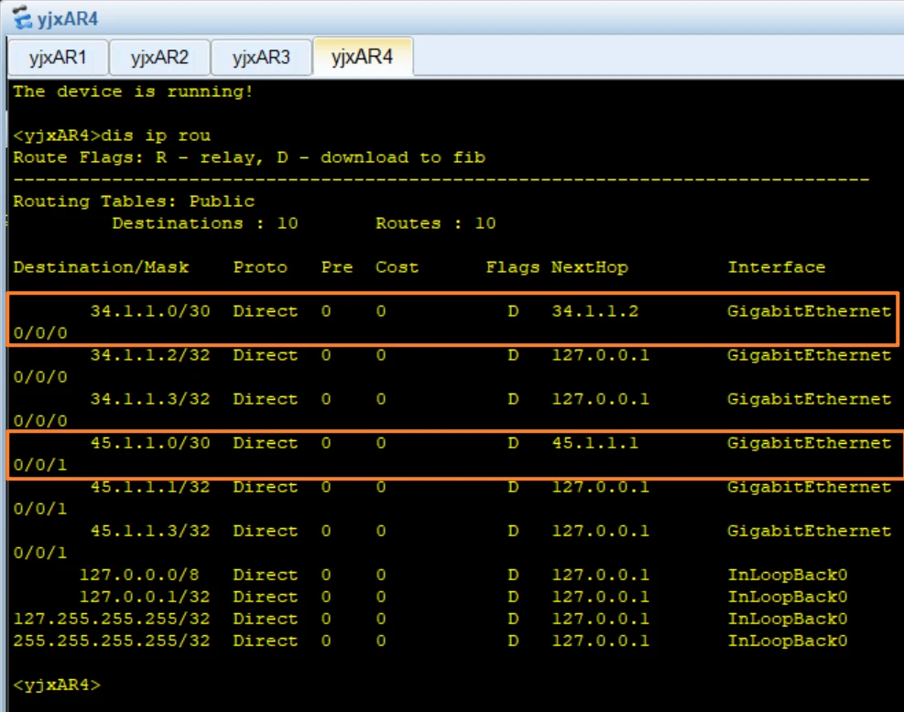Screen dimensions: 904x712
Task: Click the Interface column header
Action: (776, 267)
